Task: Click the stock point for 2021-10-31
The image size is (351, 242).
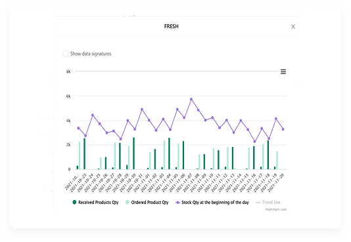Action: (142, 110)
